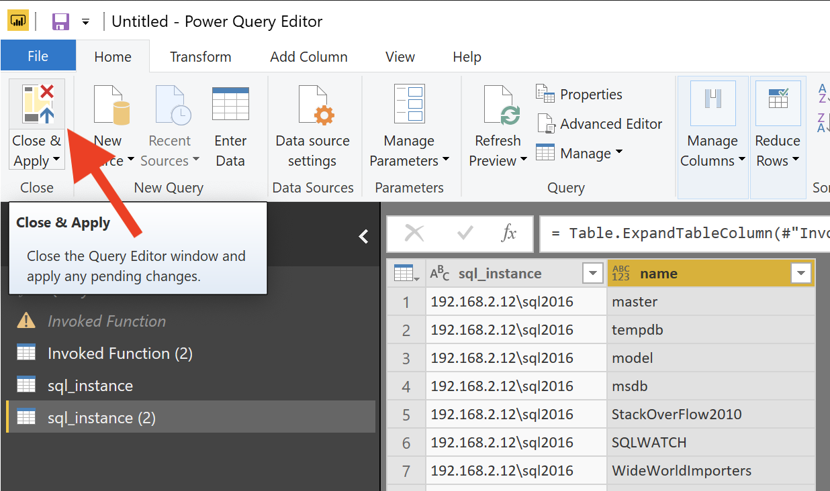Click the ABC123 type icon of name
This screenshot has height=491, width=830.
(x=621, y=273)
